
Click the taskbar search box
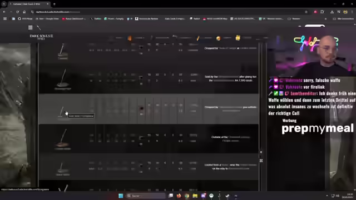145,196
